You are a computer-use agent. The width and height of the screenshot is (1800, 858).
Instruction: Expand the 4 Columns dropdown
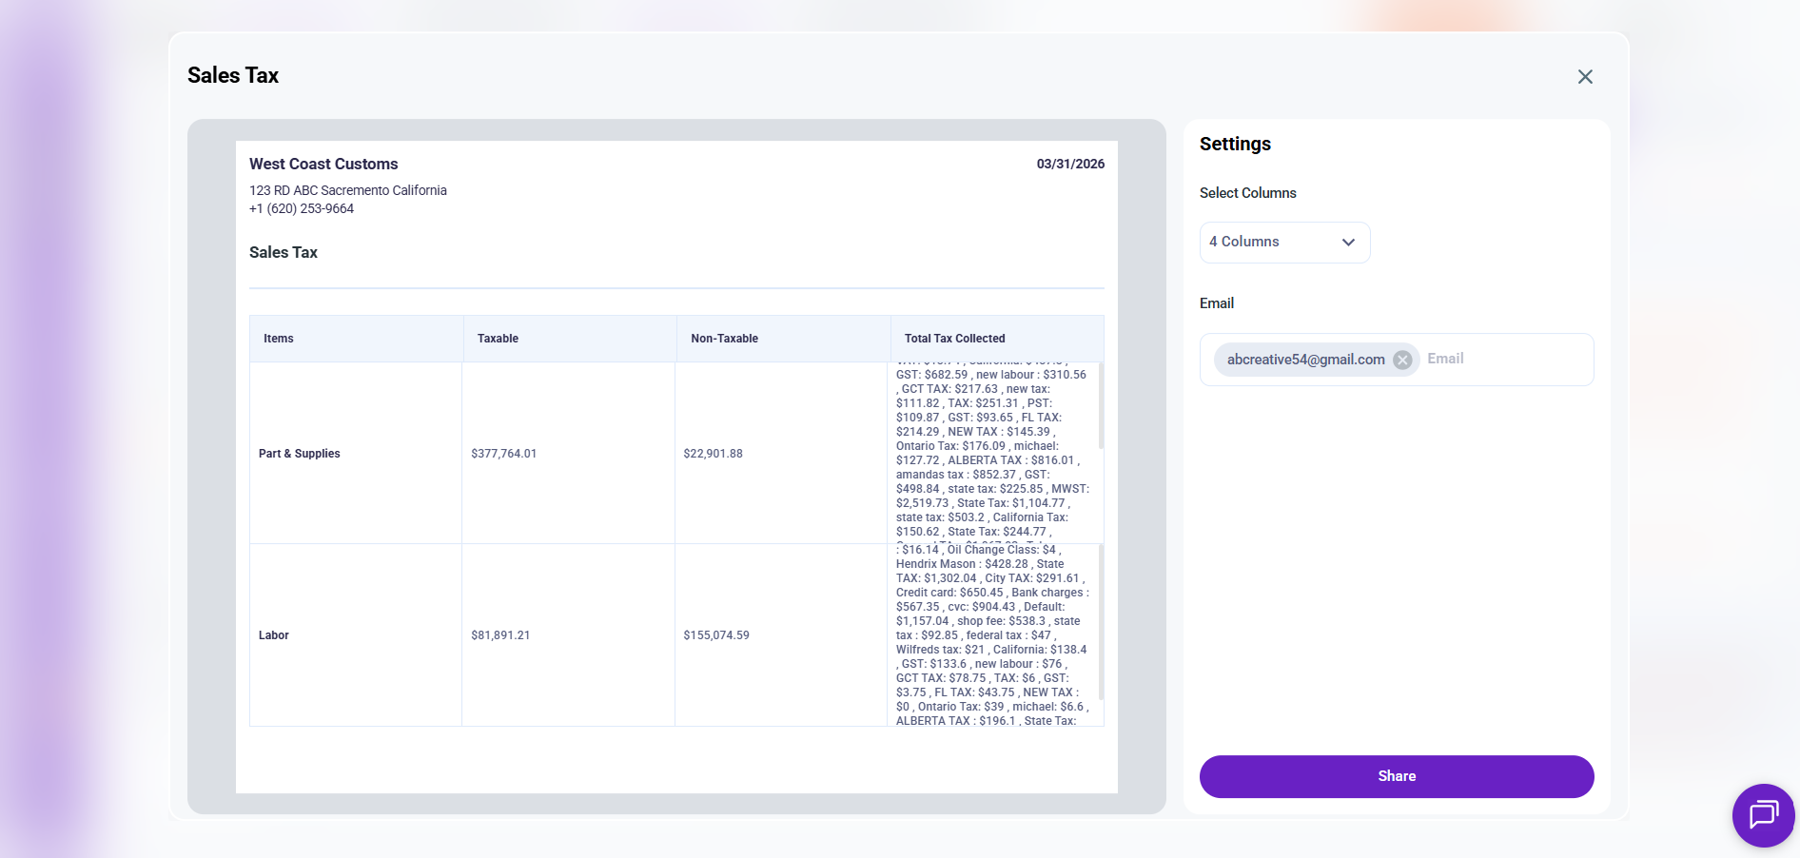1283,243
